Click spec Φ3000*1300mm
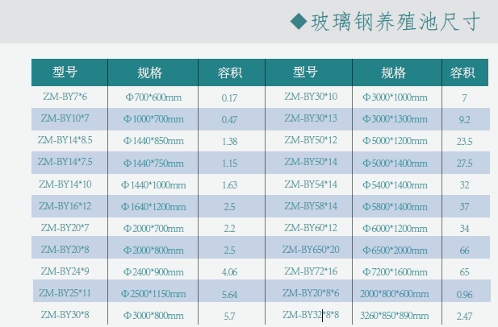Screen dimensions: 498x327 point(395,119)
